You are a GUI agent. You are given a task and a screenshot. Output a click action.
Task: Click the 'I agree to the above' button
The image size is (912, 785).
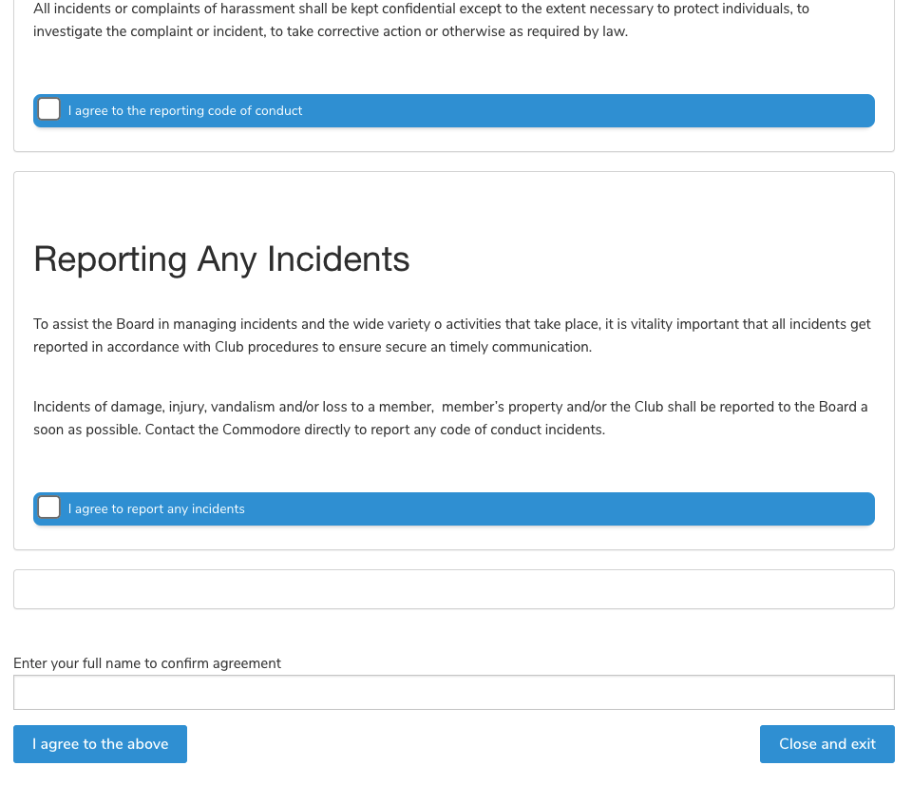100,744
